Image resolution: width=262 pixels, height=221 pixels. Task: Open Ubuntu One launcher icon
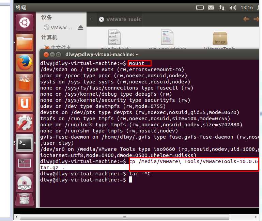(x=25, y=103)
